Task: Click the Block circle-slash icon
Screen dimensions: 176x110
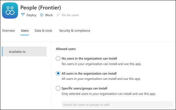Action: [42, 15]
